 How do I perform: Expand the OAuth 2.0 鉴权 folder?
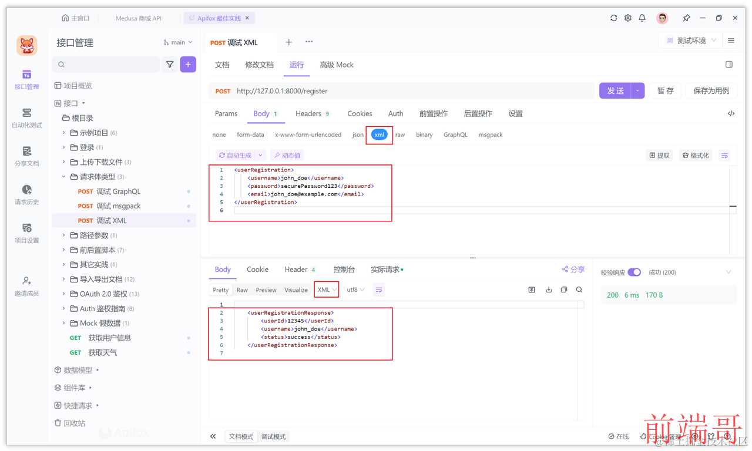point(63,294)
